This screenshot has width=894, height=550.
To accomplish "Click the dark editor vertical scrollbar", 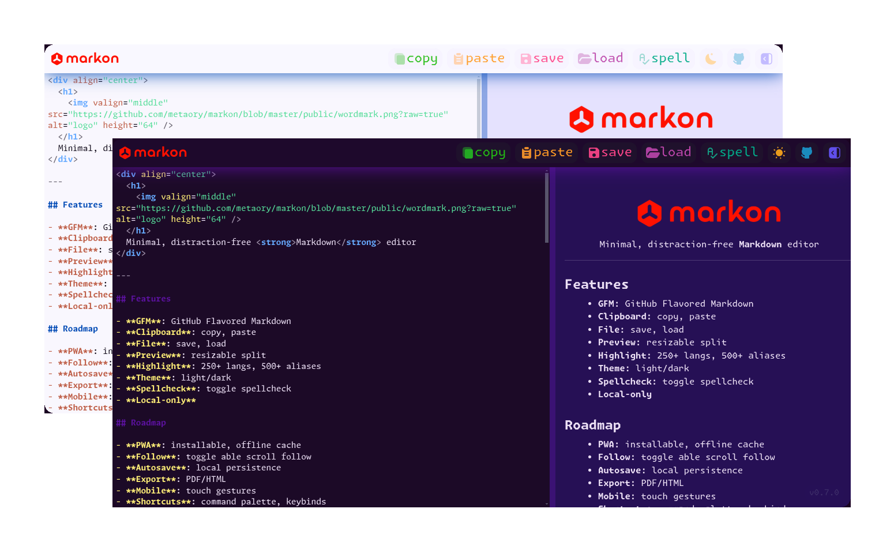I will point(547,208).
